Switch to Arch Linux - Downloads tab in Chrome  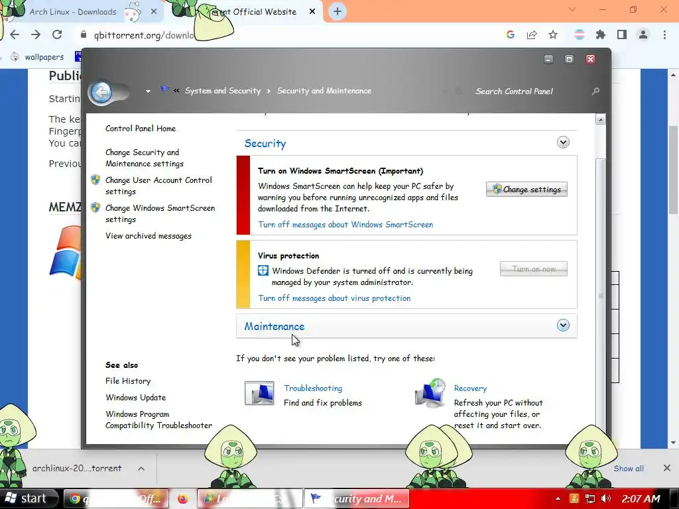pyautogui.click(x=73, y=12)
